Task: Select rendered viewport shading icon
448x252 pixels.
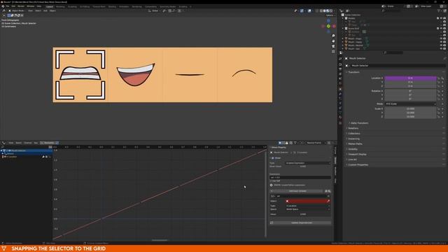Action: coord(331,11)
